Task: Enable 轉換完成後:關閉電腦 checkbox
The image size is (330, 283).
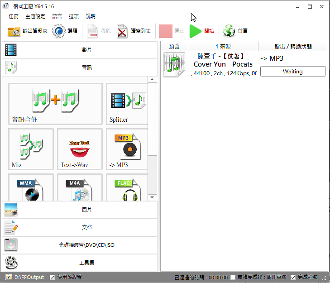Action: [233, 277]
